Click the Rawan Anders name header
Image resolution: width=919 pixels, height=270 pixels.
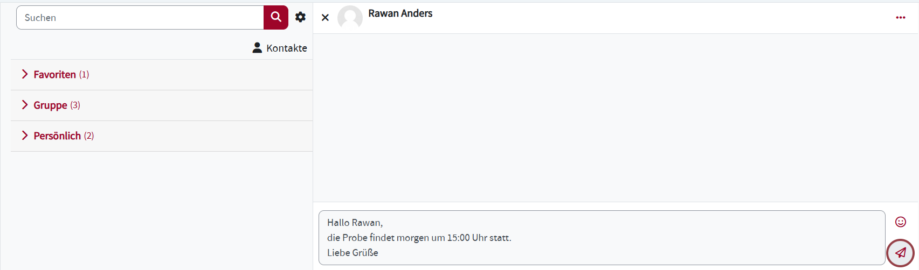[400, 13]
